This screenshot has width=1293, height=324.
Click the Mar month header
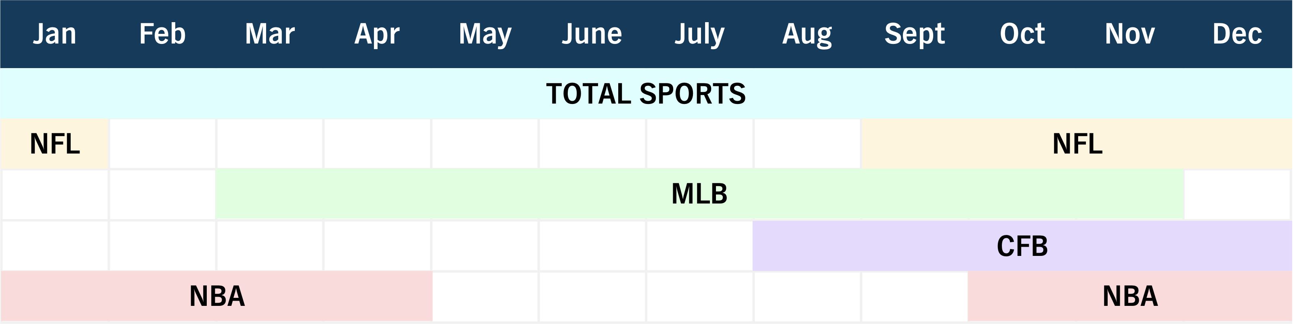(269, 34)
